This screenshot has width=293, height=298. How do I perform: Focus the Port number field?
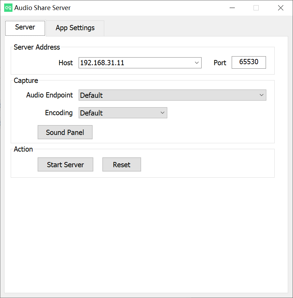click(249, 63)
